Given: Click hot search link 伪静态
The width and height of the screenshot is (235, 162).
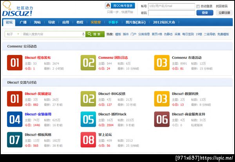Looking at the screenshot, I should tap(168, 34).
